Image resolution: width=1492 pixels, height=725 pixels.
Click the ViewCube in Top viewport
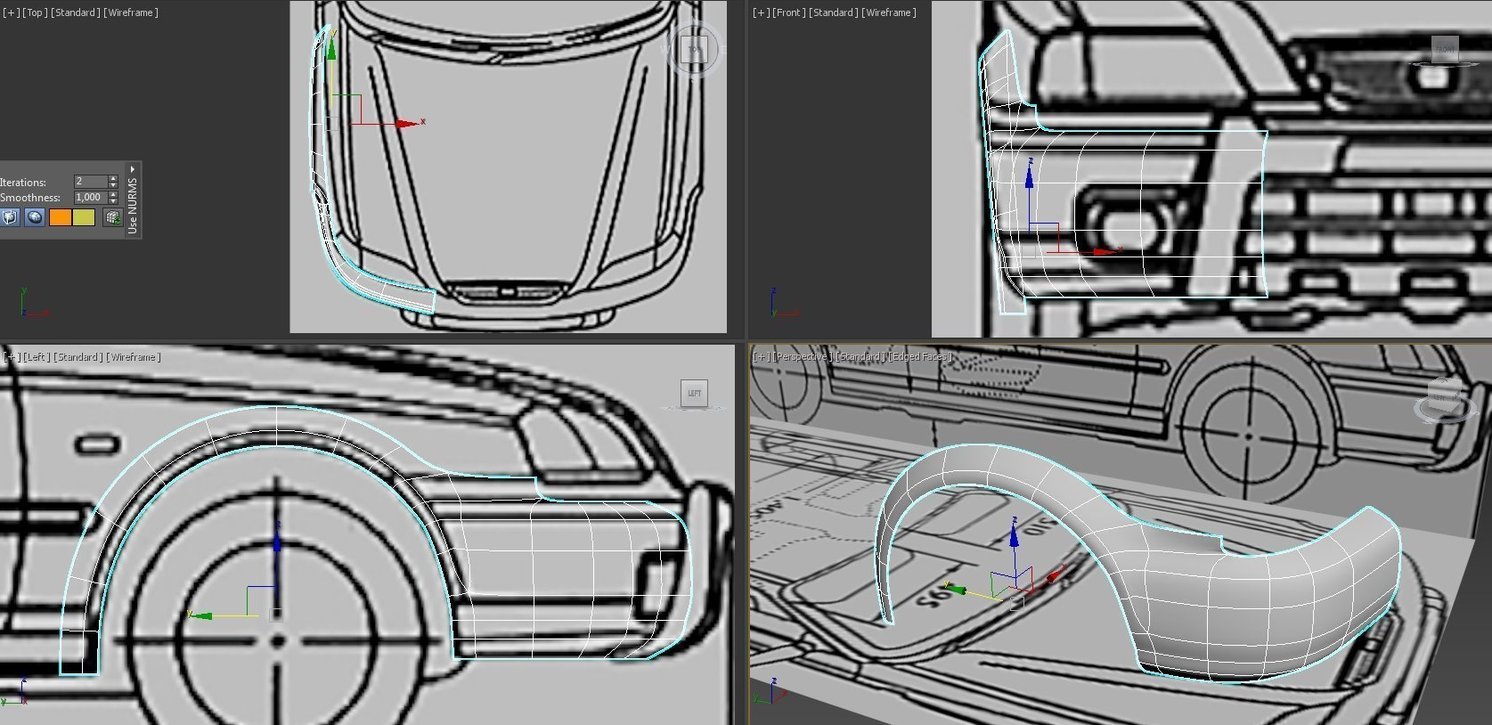pos(694,48)
